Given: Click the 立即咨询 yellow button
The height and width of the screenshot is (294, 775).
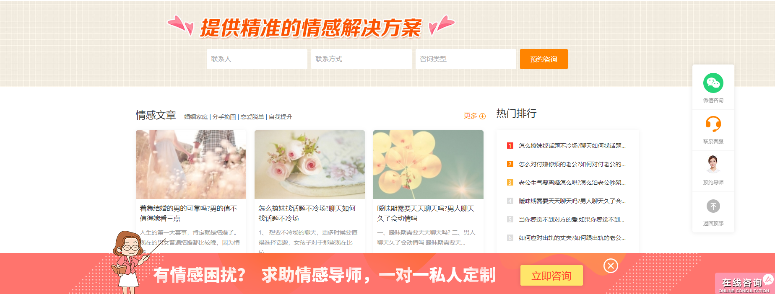Looking at the screenshot, I should [x=551, y=276].
